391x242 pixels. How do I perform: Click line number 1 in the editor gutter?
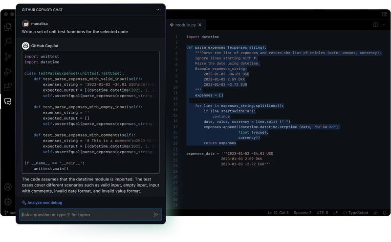click(x=176, y=37)
